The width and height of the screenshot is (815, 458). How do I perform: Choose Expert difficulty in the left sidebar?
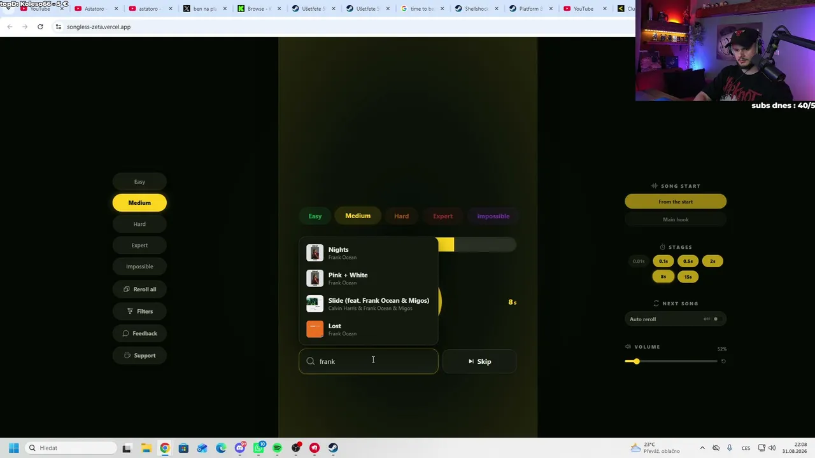coord(139,246)
